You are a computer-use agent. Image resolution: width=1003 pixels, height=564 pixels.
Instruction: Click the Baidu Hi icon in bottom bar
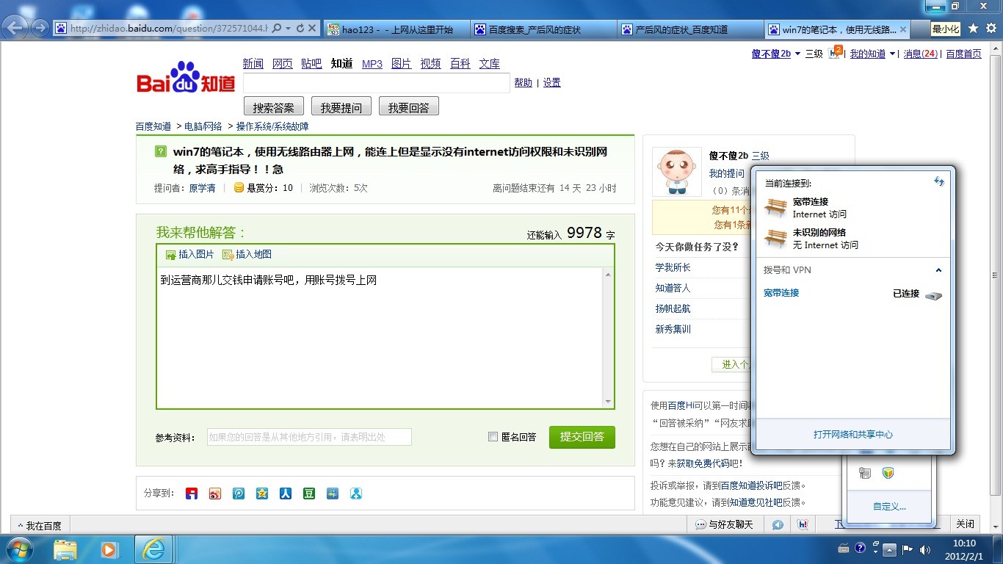tap(803, 524)
